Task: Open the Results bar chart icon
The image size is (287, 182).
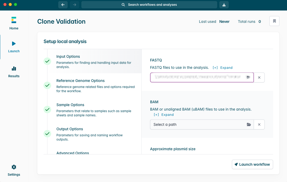Action: click(x=14, y=69)
